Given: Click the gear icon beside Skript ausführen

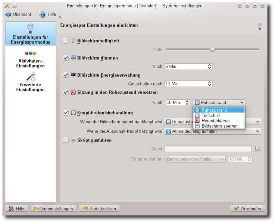Looking at the screenshot, I should pyautogui.click(x=73, y=140).
